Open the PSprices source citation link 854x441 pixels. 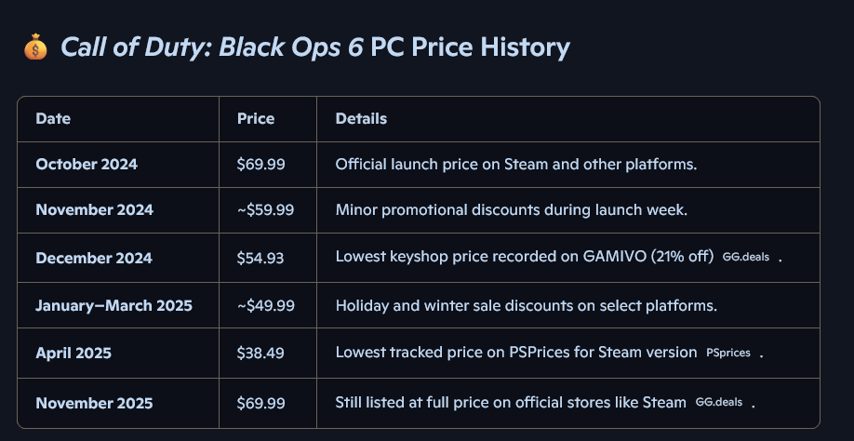coord(728,353)
